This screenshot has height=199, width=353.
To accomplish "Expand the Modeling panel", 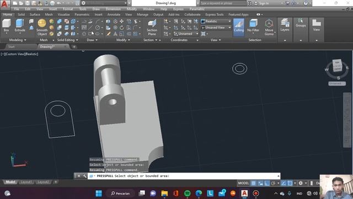I will [x=18, y=40].
